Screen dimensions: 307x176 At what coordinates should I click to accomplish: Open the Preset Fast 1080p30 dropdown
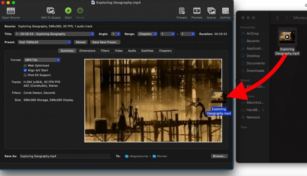point(44,42)
